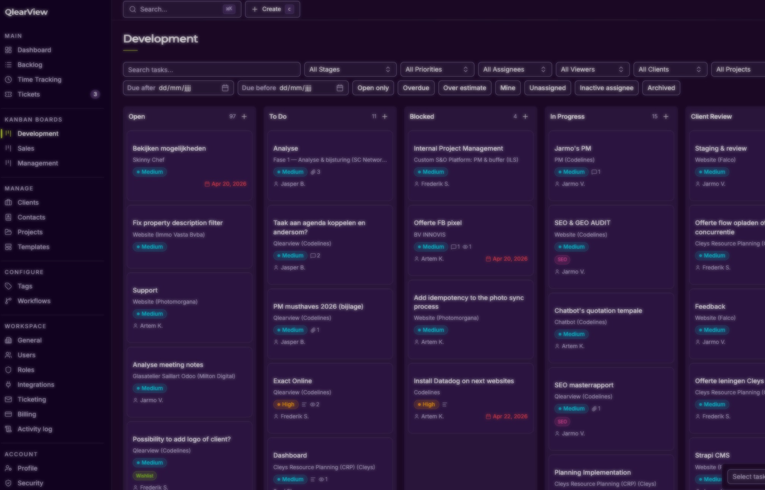Open Activity log in the sidebar
Viewport: 765px width, 490px height.
click(x=34, y=429)
